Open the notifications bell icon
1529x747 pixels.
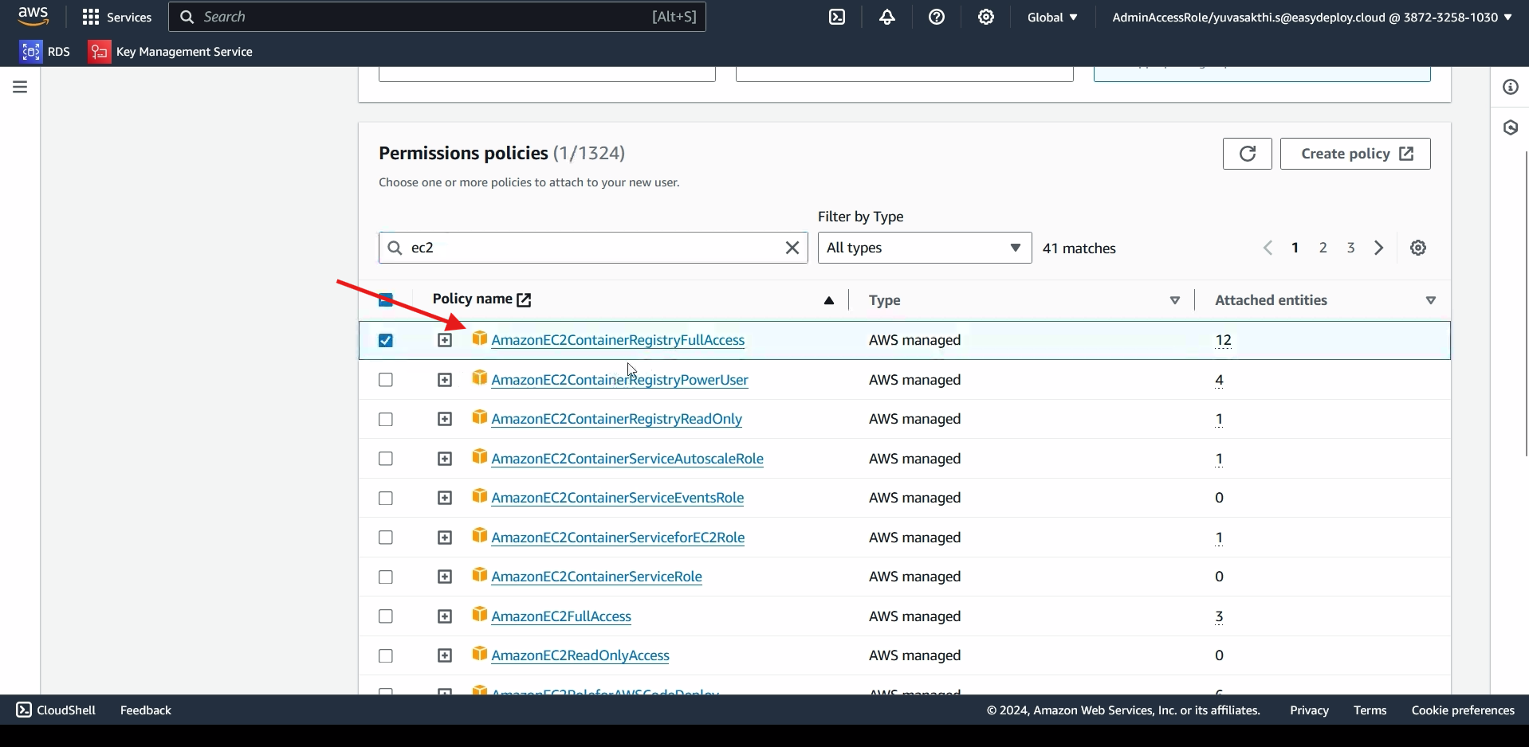coord(887,17)
